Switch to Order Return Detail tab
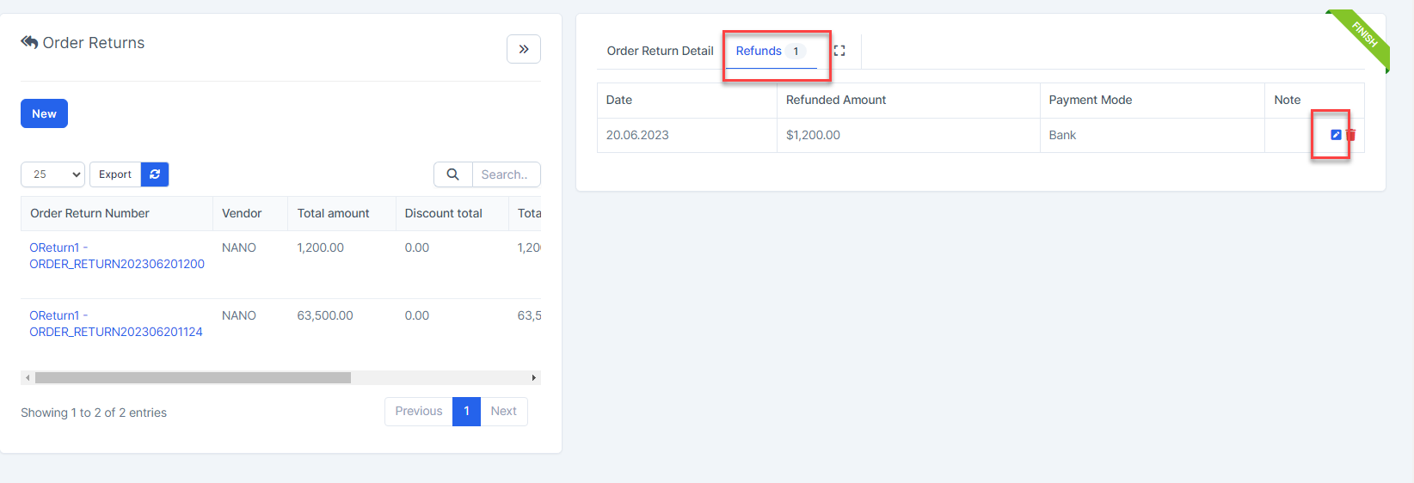Screen dimensions: 1414x483 tap(660, 51)
